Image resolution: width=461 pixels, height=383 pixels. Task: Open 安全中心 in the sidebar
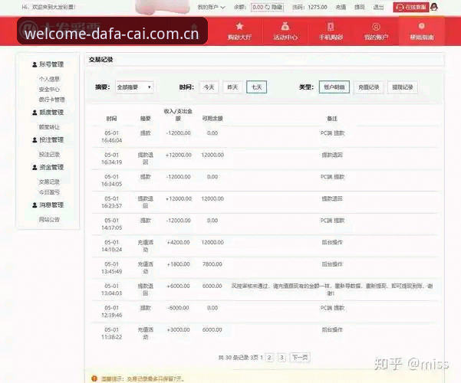pos(49,90)
